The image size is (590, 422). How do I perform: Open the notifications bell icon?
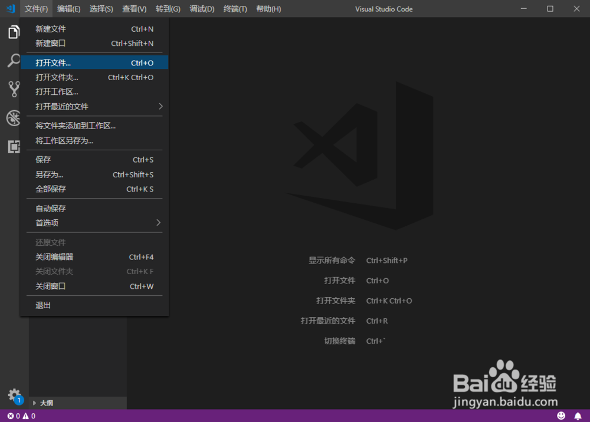(578, 416)
